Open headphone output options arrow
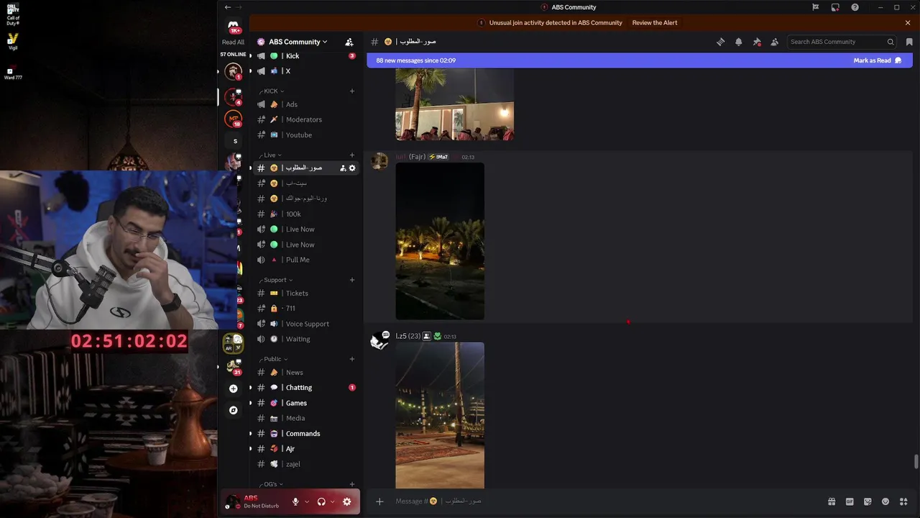This screenshot has height=518, width=920. 332,501
